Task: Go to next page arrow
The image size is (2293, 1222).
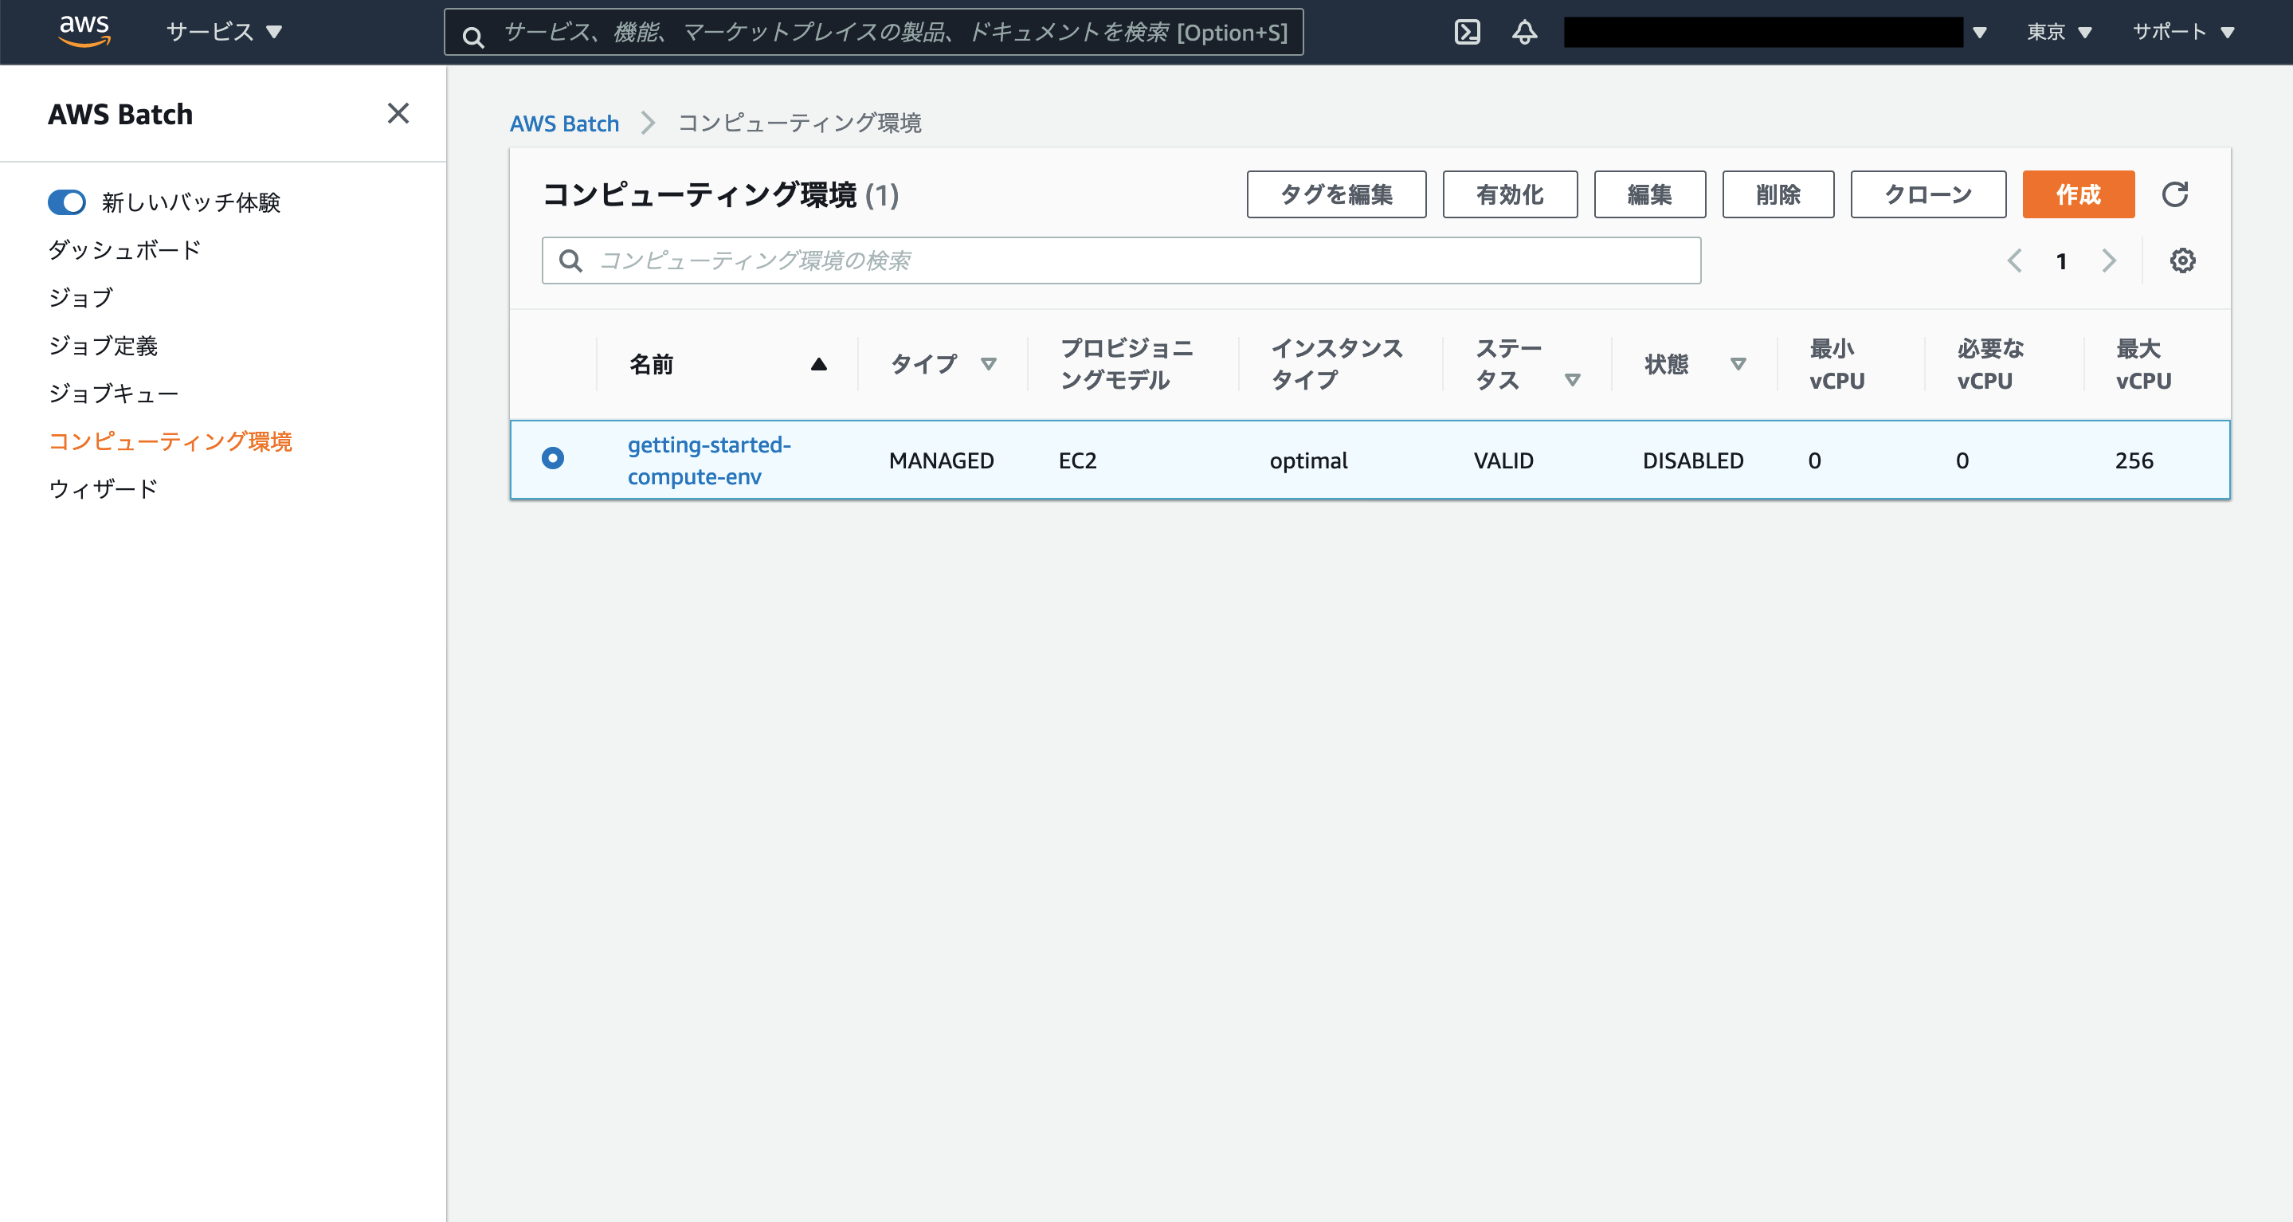Action: click(2109, 260)
